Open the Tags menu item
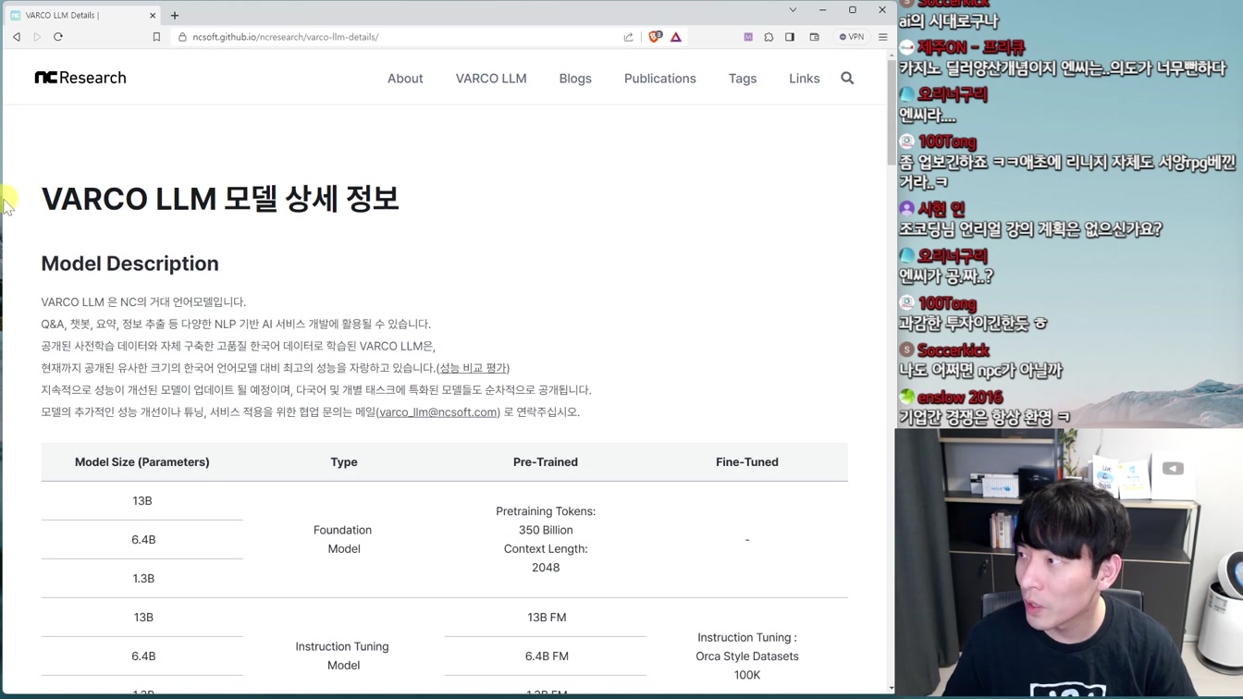 (743, 79)
